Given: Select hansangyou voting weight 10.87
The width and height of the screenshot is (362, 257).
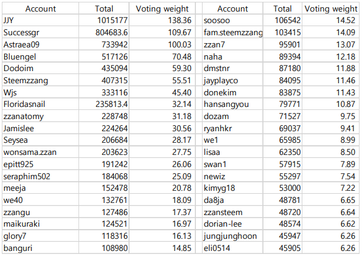Looking at the screenshot, I should coord(330,104).
